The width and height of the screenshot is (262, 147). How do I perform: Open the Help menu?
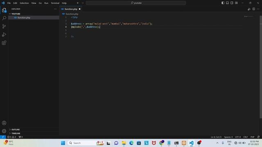point(64,3)
